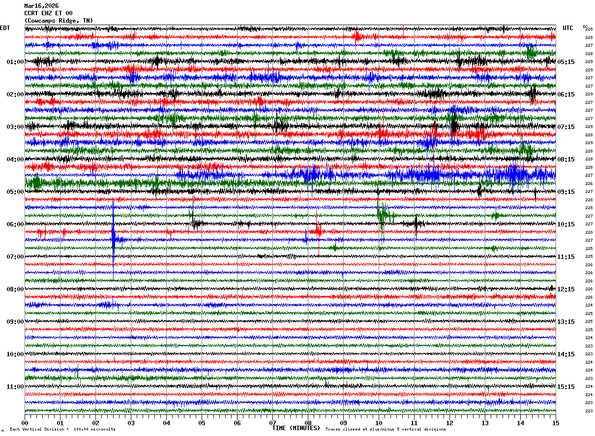Image resolution: width=595 pixels, height=436 pixels.
Task: Click the UTC time zone header
Action: (x=568, y=28)
